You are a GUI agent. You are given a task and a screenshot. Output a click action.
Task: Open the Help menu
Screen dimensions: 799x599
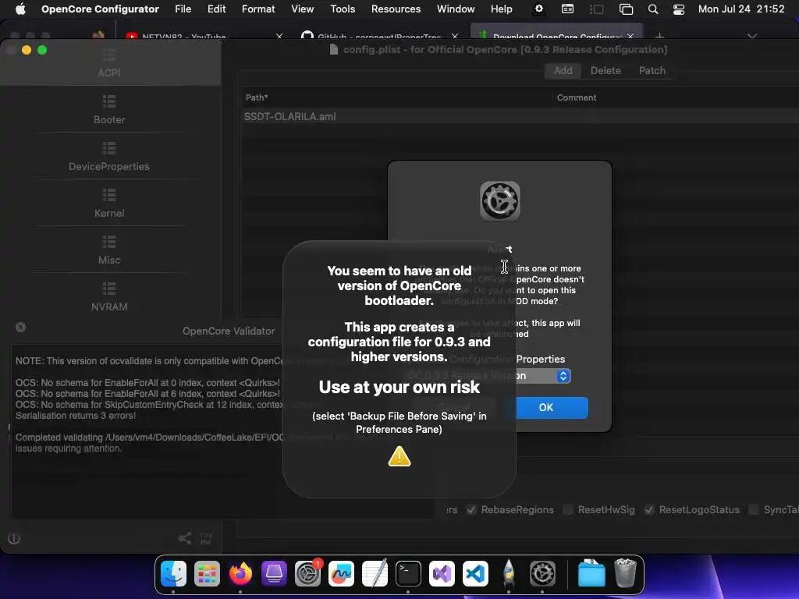point(502,9)
